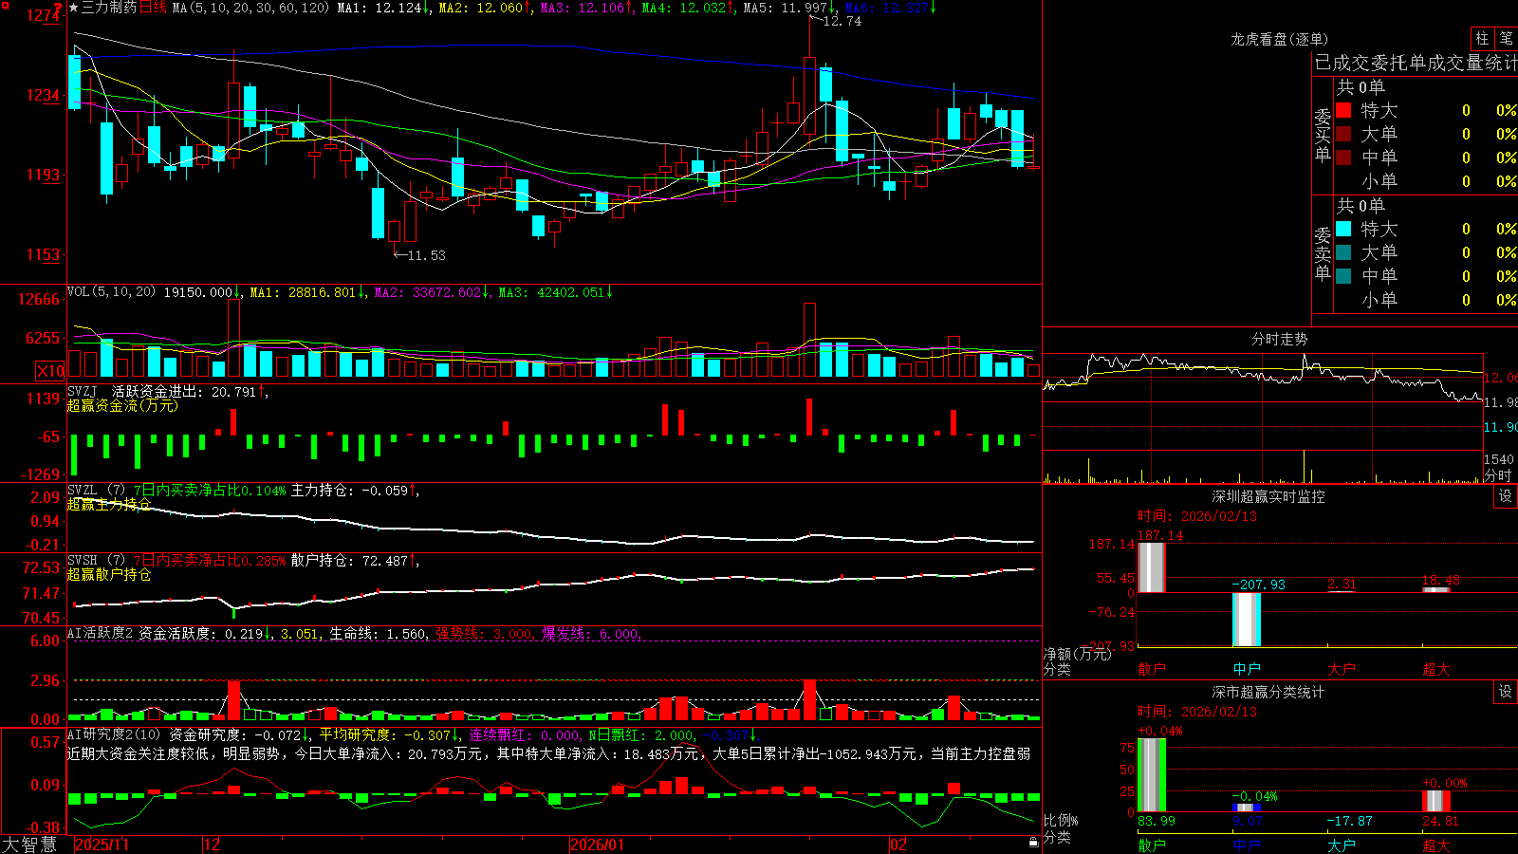Click the X10 volume scale button

tap(50, 371)
